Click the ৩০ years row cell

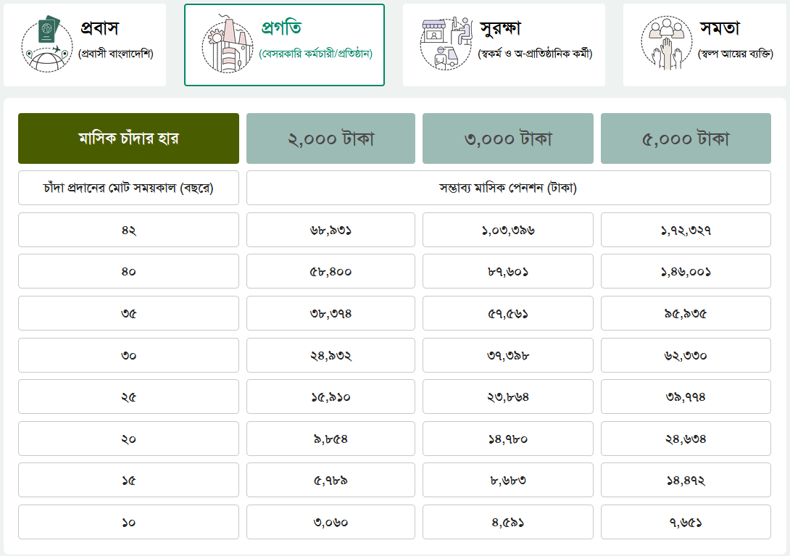tap(128, 355)
